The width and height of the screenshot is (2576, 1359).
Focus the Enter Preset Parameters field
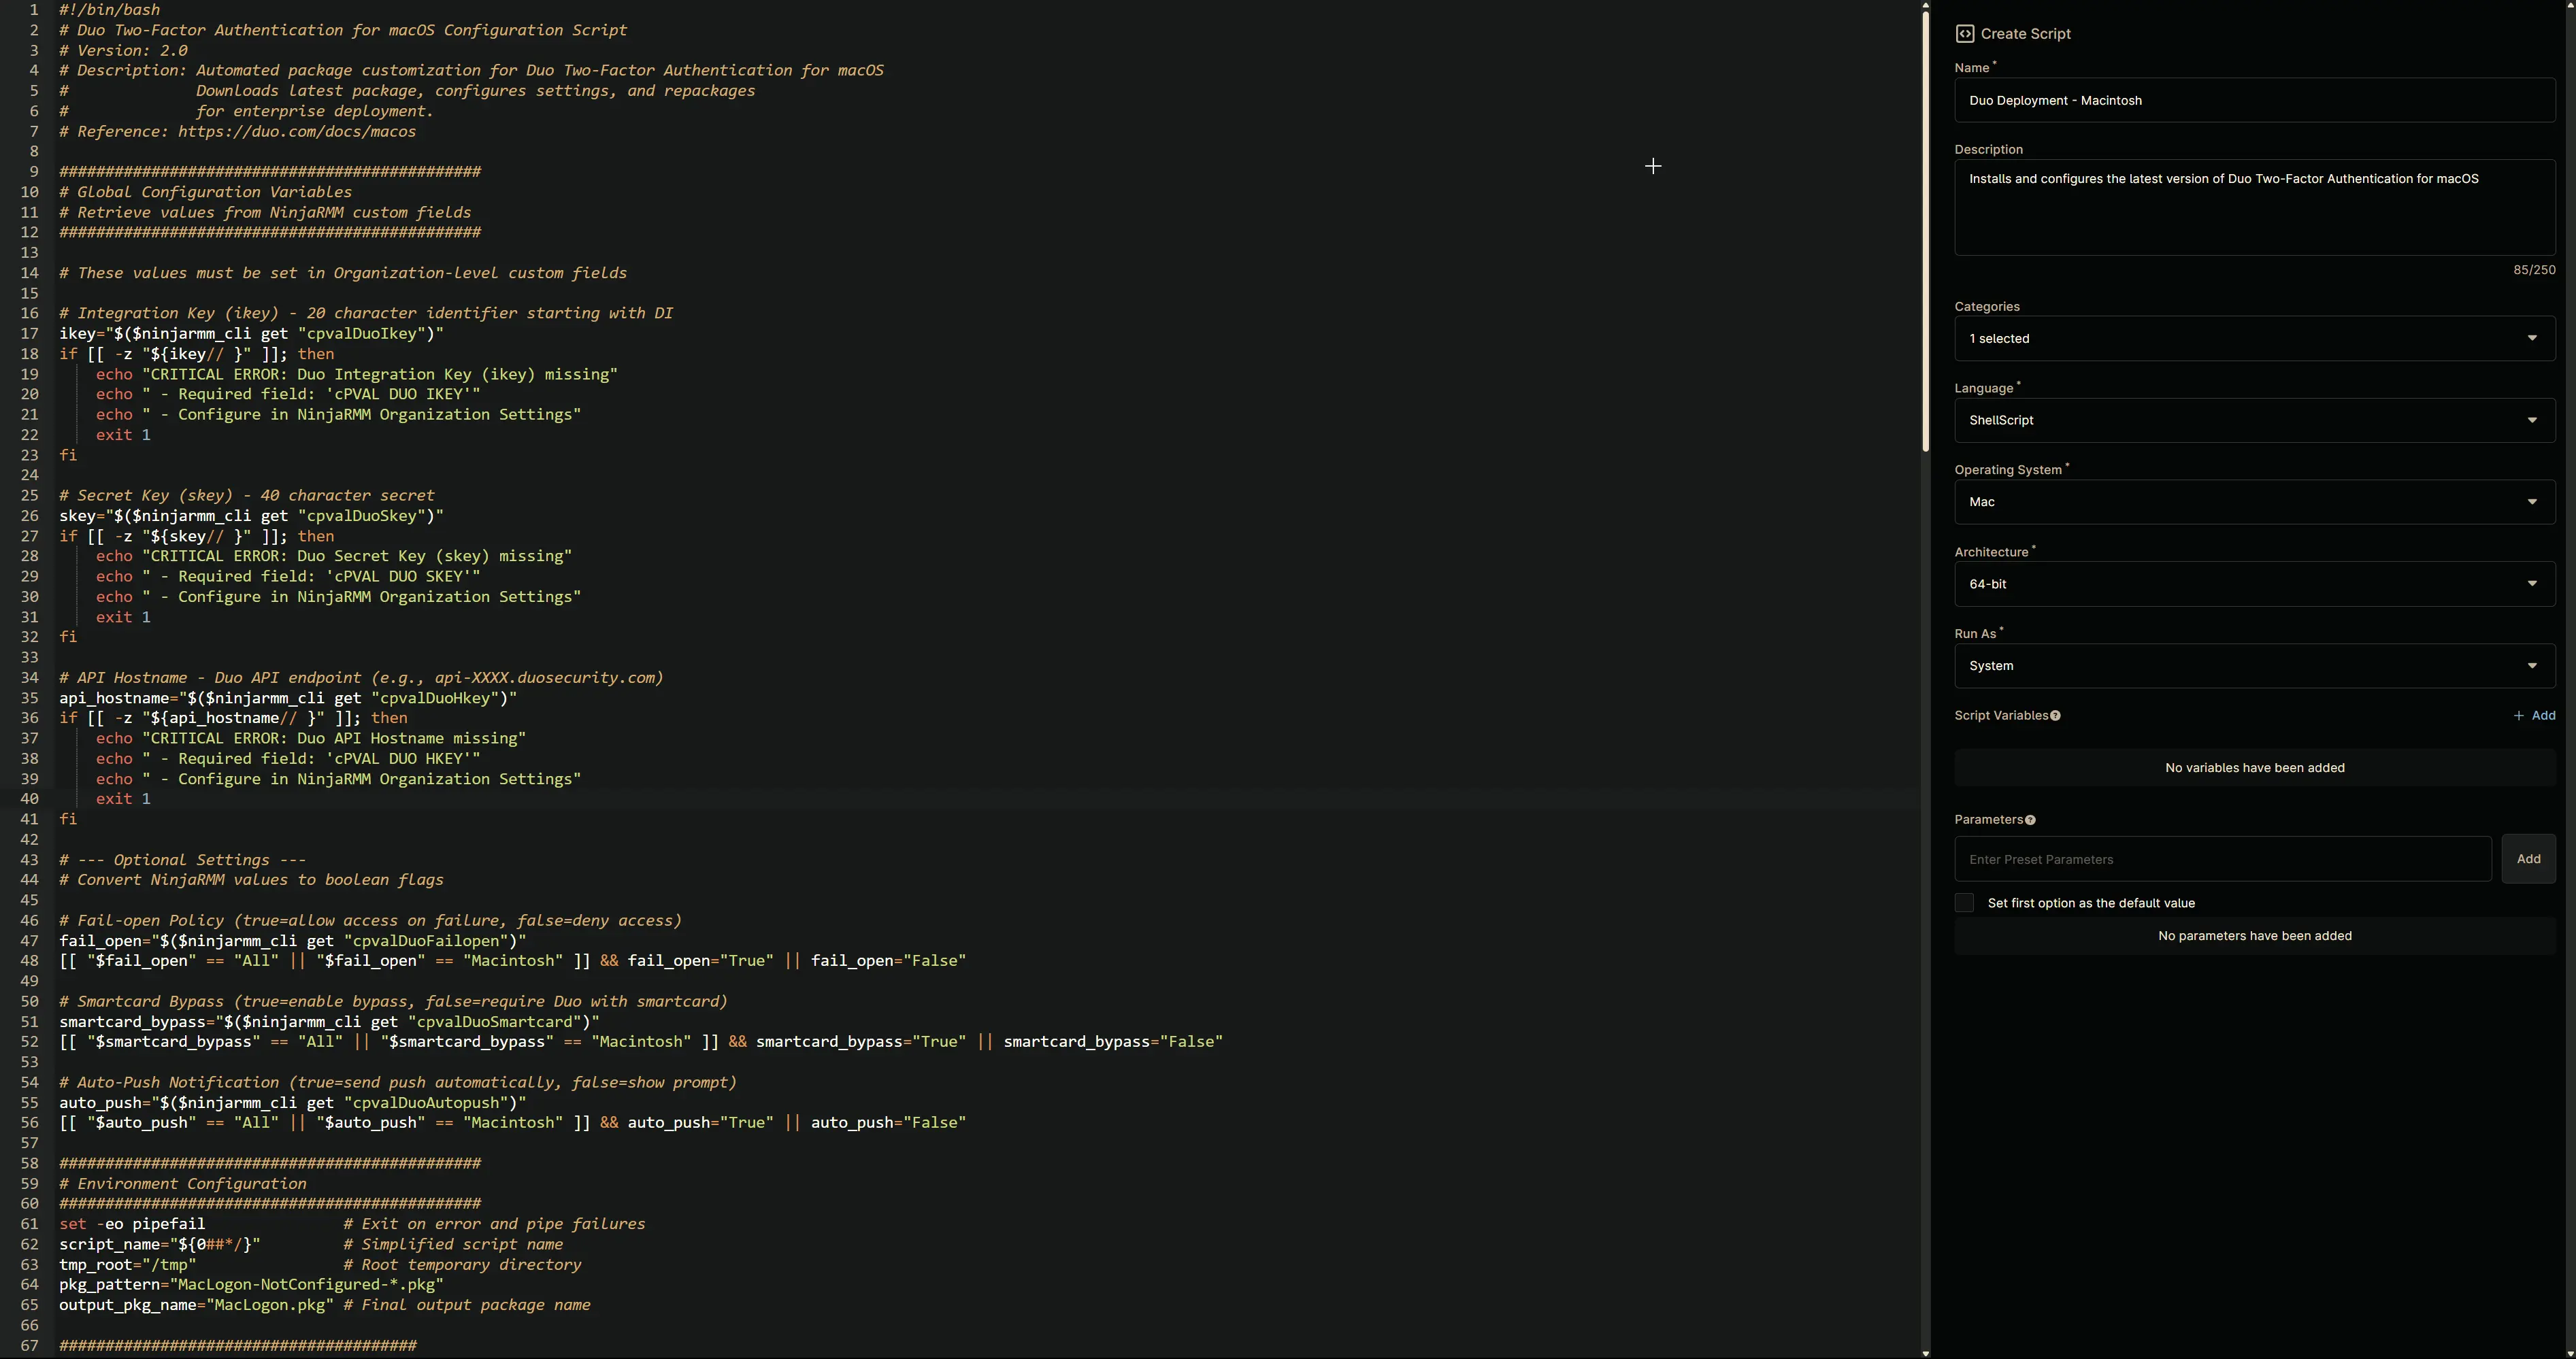pyautogui.click(x=2222, y=859)
